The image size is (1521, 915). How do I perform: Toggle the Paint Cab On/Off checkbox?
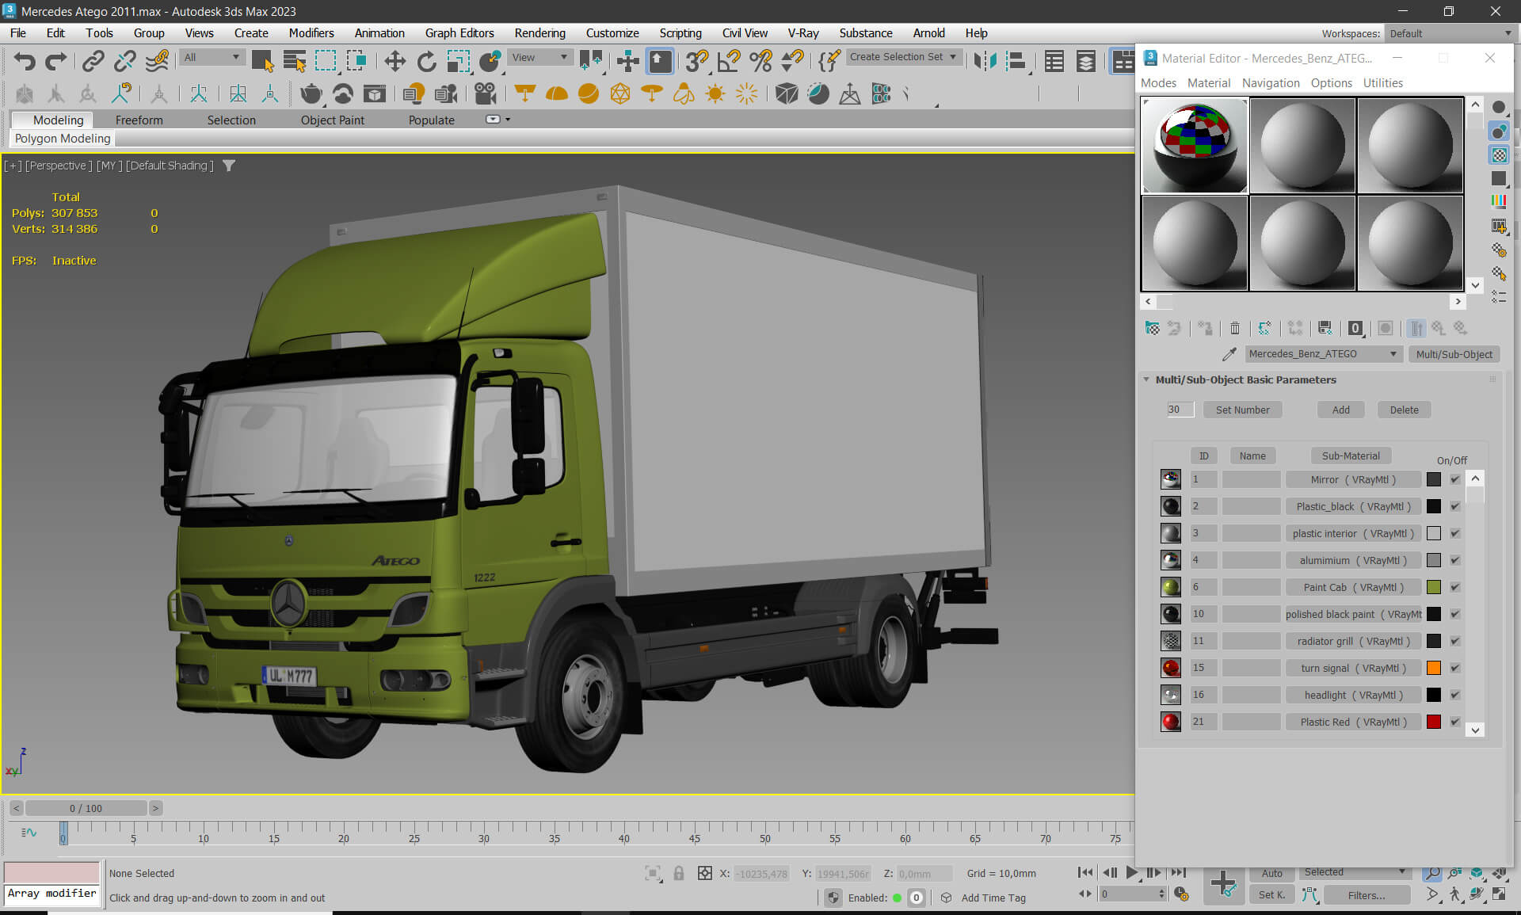point(1455,587)
